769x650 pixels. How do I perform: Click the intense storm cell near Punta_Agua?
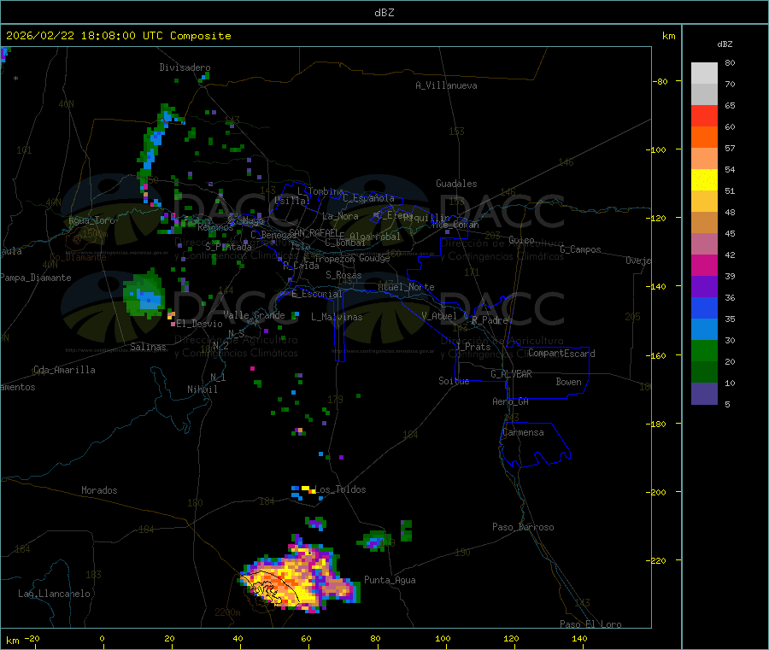pos(299,578)
